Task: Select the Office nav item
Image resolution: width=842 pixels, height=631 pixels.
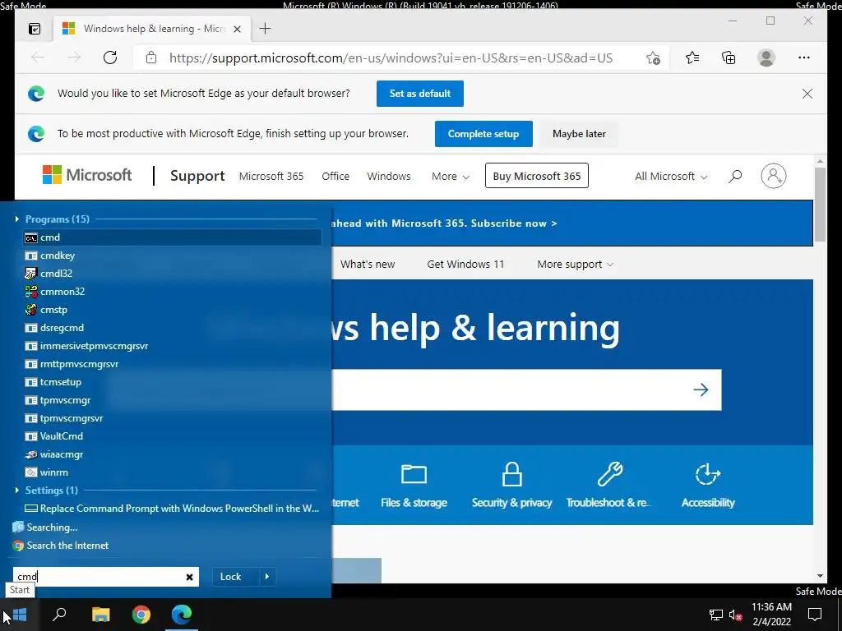Action: [x=335, y=176]
